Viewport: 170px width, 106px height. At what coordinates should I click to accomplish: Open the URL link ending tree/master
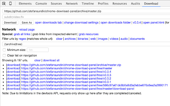pyautogui.click(x=67, y=68)
